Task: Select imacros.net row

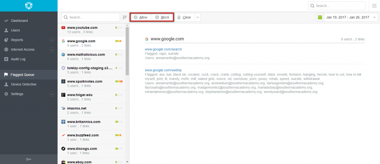Action: click(91, 111)
